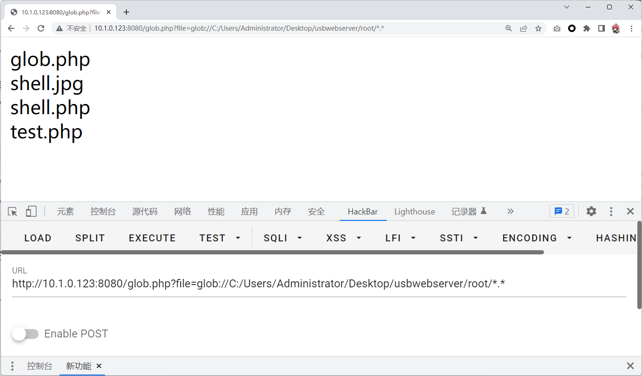Open the browser extensions puzzle icon
The height and width of the screenshot is (376, 642).
[x=587, y=28]
